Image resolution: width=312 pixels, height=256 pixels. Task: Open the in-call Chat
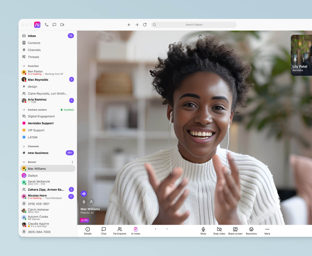click(103, 230)
